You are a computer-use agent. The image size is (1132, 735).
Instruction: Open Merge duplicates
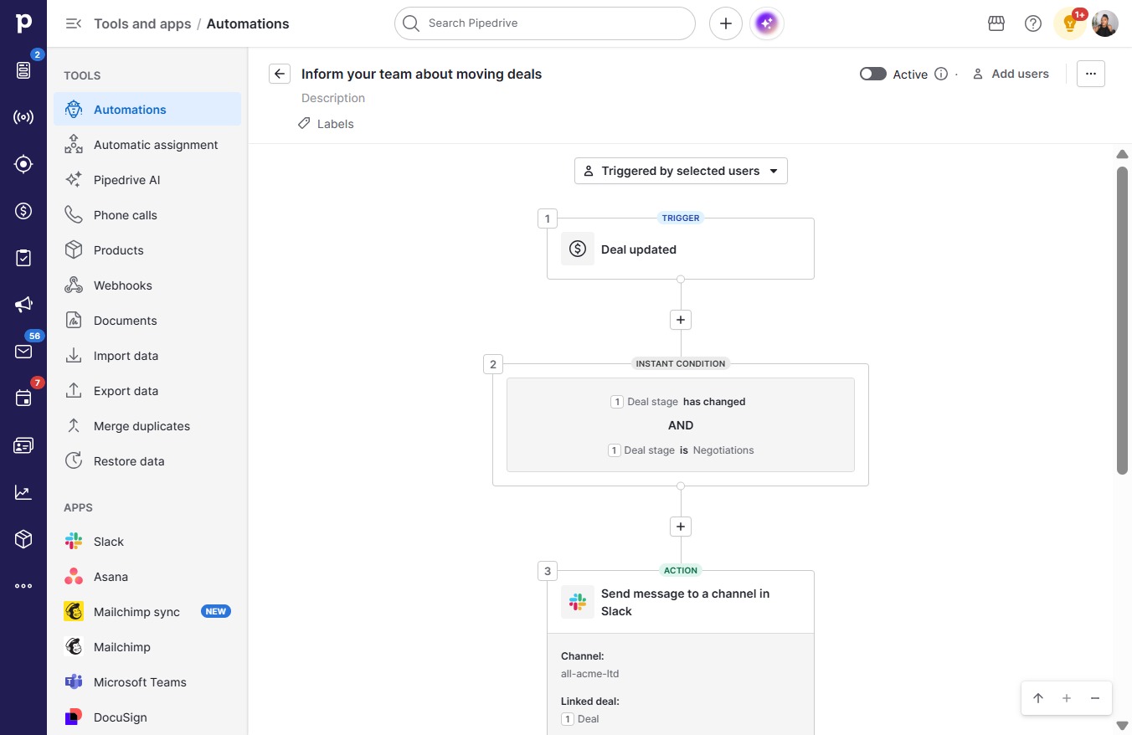(147, 426)
